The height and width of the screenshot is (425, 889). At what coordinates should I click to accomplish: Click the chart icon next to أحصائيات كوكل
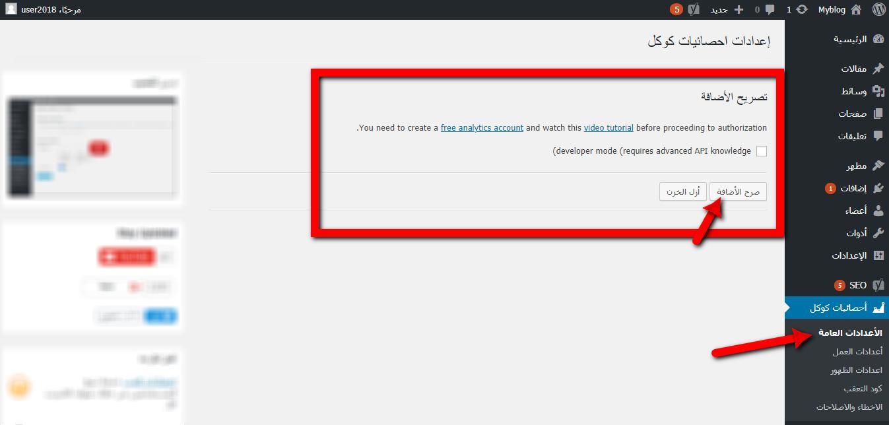(878, 308)
